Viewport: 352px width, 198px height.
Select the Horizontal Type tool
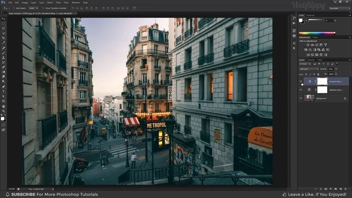(3, 91)
